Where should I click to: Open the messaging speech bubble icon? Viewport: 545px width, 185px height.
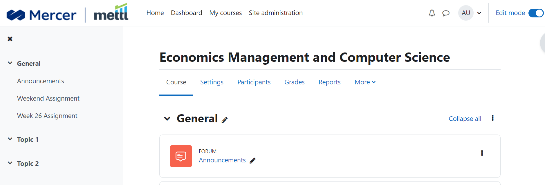point(446,13)
